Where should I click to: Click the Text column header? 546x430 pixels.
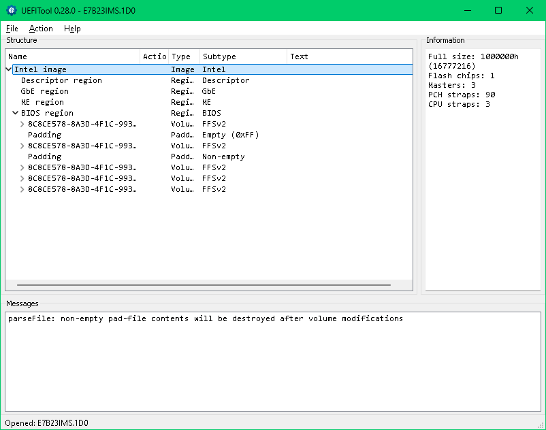click(x=350, y=56)
